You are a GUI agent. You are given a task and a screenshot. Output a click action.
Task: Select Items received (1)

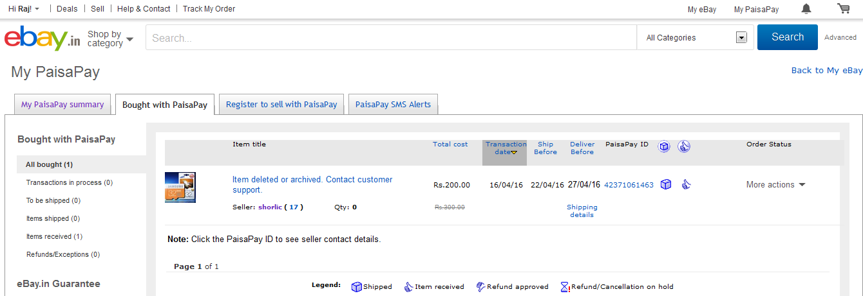click(54, 237)
